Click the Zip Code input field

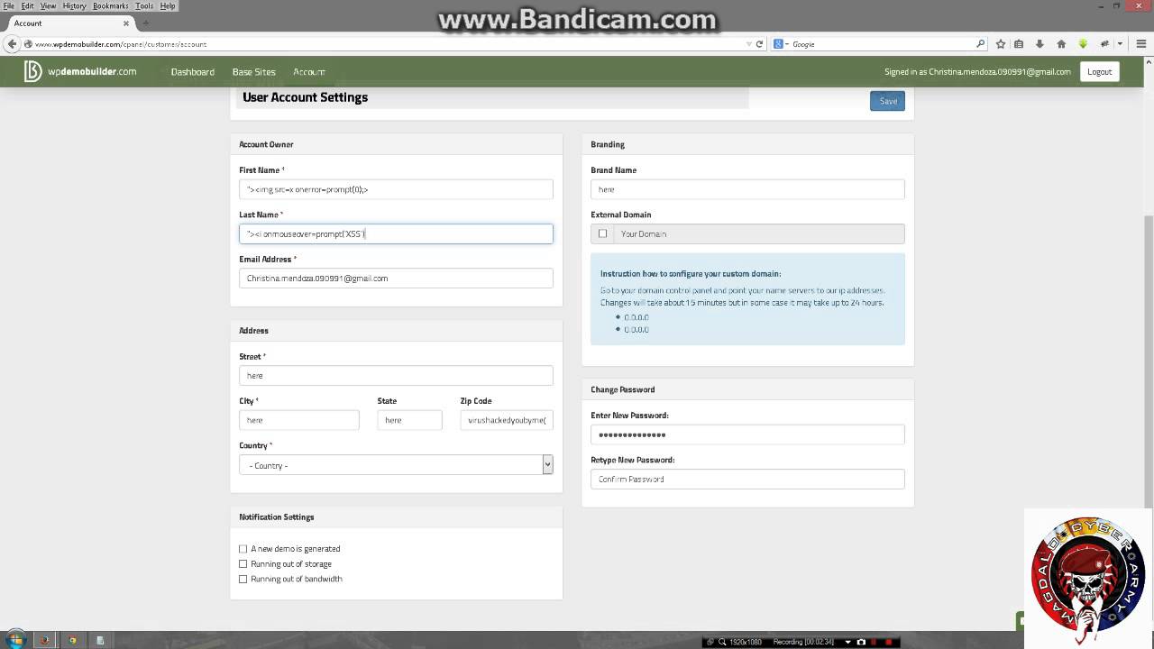[x=507, y=420]
